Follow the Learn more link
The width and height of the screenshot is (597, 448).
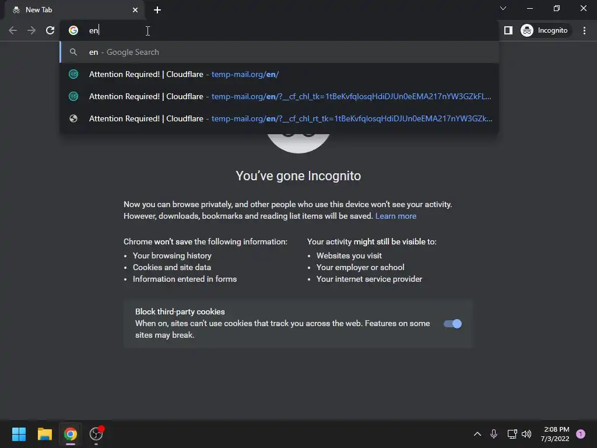tap(396, 216)
